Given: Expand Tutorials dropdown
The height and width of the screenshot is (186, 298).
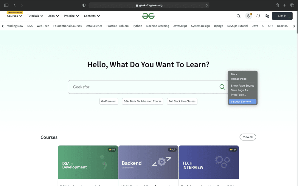Looking at the screenshot, I should click(35, 16).
